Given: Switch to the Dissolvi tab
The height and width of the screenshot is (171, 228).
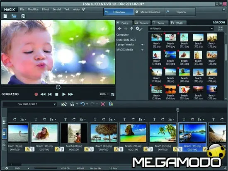Looking at the screenshot, I should (x=142, y=23).
